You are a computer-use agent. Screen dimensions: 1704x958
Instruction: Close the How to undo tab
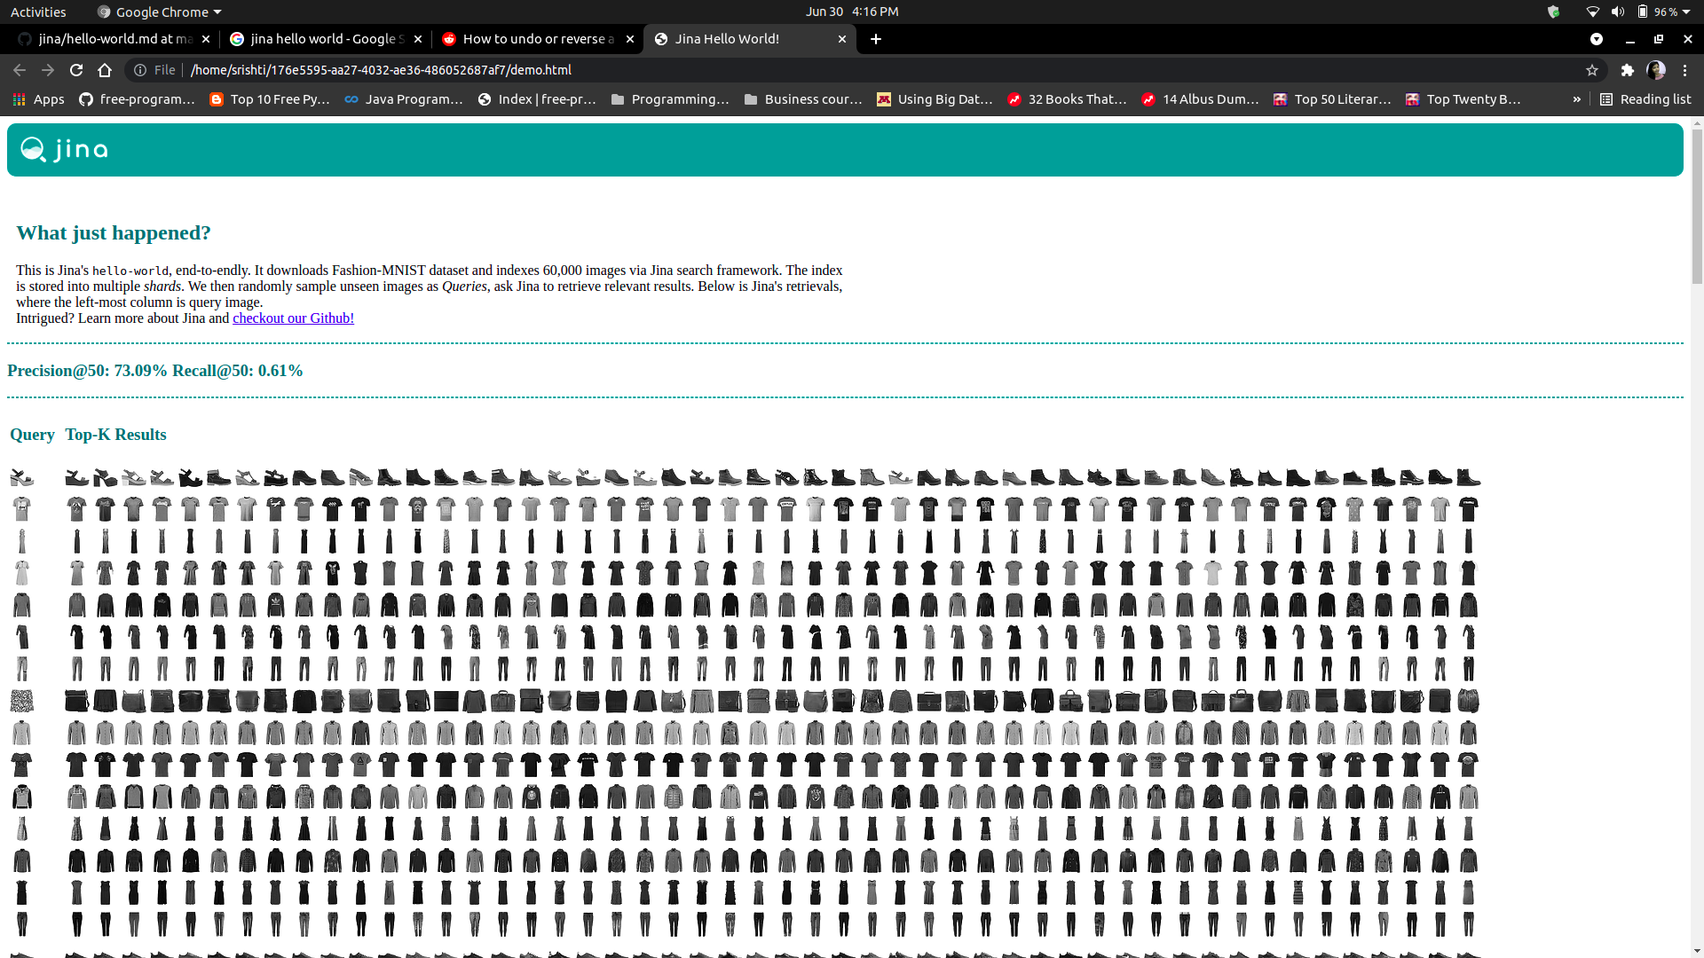[x=630, y=39]
